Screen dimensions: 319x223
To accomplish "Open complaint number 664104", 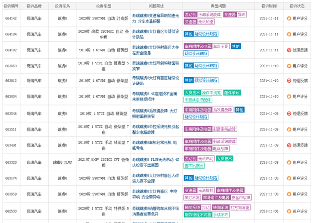I will [x=11, y=34].
